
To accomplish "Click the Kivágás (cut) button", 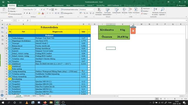I will [12, 9].
